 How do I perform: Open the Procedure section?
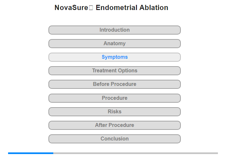click(x=115, y=98)
